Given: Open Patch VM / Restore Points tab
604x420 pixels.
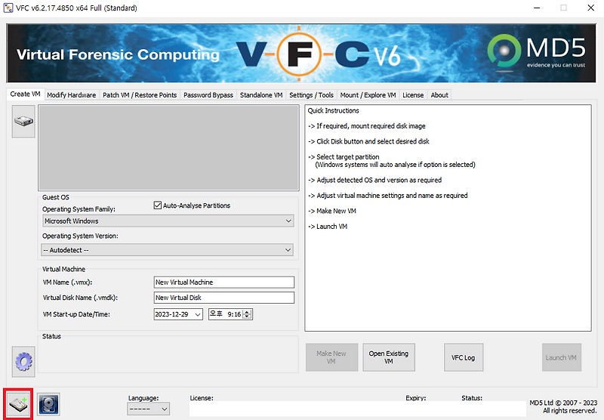Looking at the screenshot, I should coord(140,94).
